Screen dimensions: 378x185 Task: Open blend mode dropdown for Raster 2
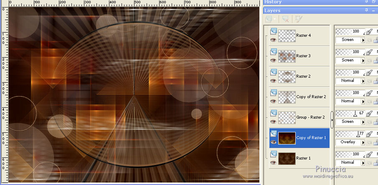(x=363, y=81)
